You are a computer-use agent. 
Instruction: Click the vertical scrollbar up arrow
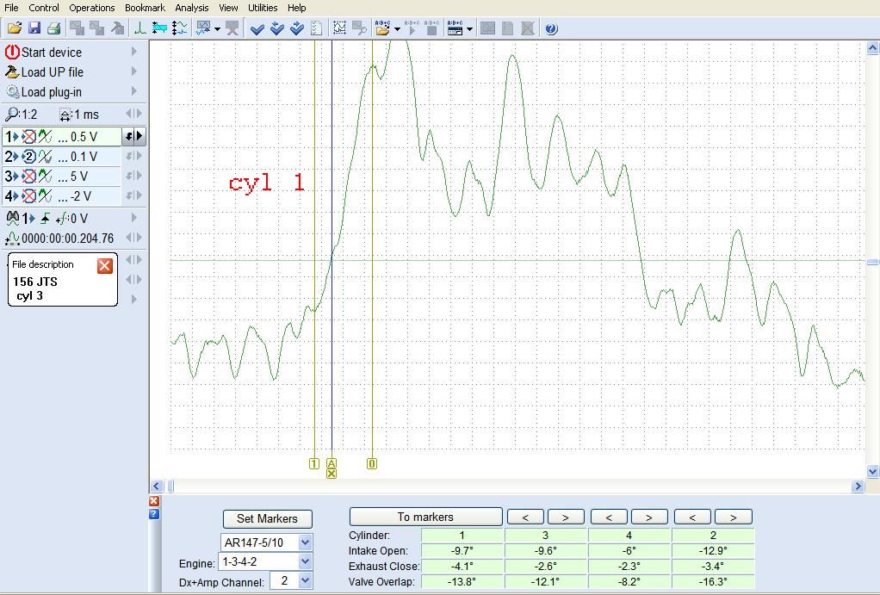click(x=873, y=49)
